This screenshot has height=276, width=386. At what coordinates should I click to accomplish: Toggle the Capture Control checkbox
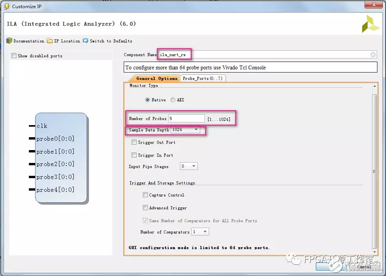coord(145,195)
